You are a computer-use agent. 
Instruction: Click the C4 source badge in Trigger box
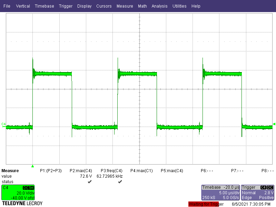[x=263, y=187]
